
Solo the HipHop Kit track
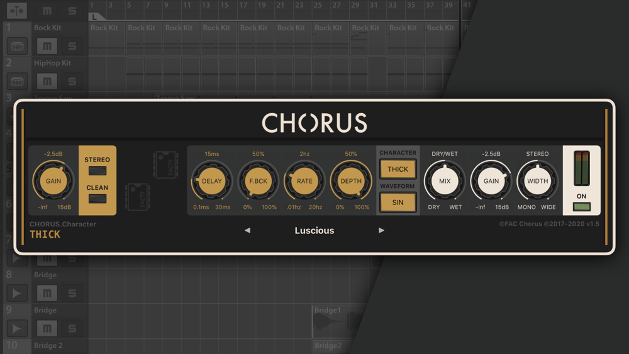click(72, 81)
